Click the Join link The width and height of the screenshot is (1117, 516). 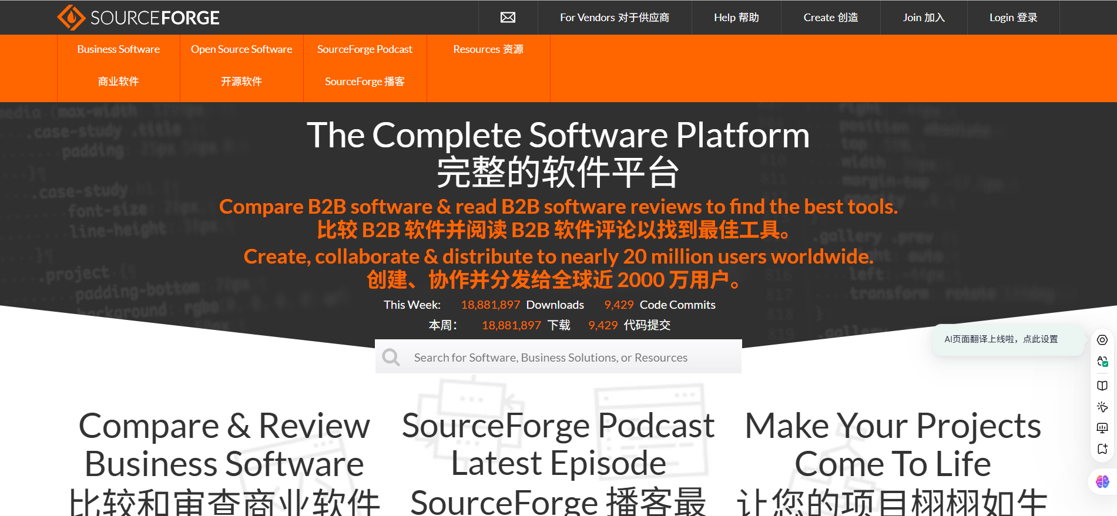[x=924, y=18]
